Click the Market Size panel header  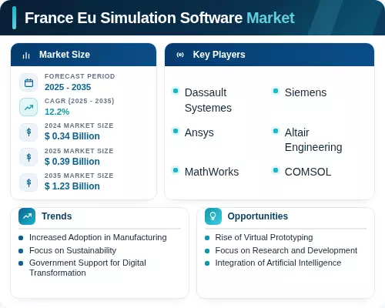coord(83,55)
